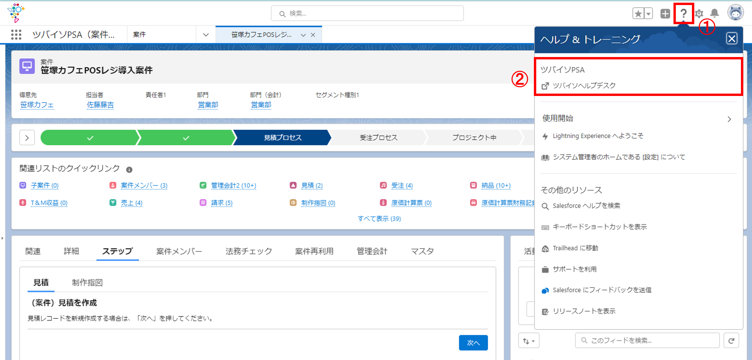
Task: Switch to the 案件メンバー tab
Action: coord(179,251)
